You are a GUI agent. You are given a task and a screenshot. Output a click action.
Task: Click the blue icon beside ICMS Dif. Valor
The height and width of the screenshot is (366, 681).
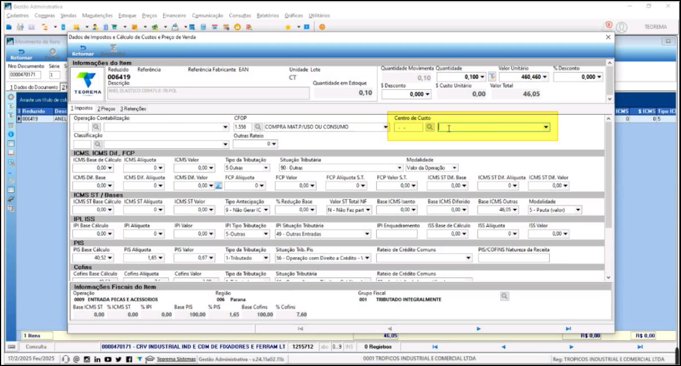(x=219, y=185)
